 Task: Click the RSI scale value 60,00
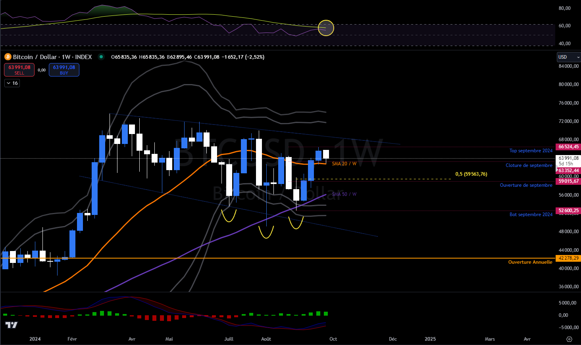[x=564, y=26]
